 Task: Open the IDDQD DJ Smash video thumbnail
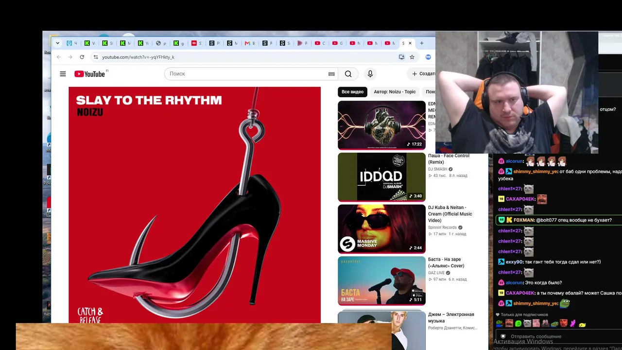pyautogui.click(x=381, y=177)
